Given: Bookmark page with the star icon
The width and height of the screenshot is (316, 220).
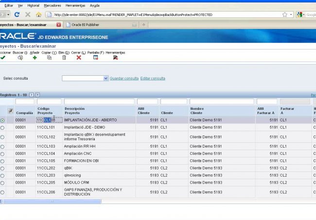Looking at the screenshot, I should click(x=284, y=15).
